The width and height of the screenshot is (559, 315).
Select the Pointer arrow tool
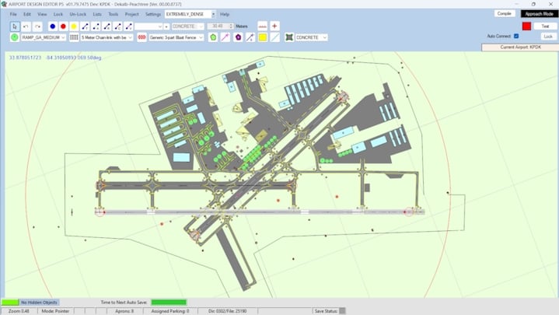click(x=15, y=26)
